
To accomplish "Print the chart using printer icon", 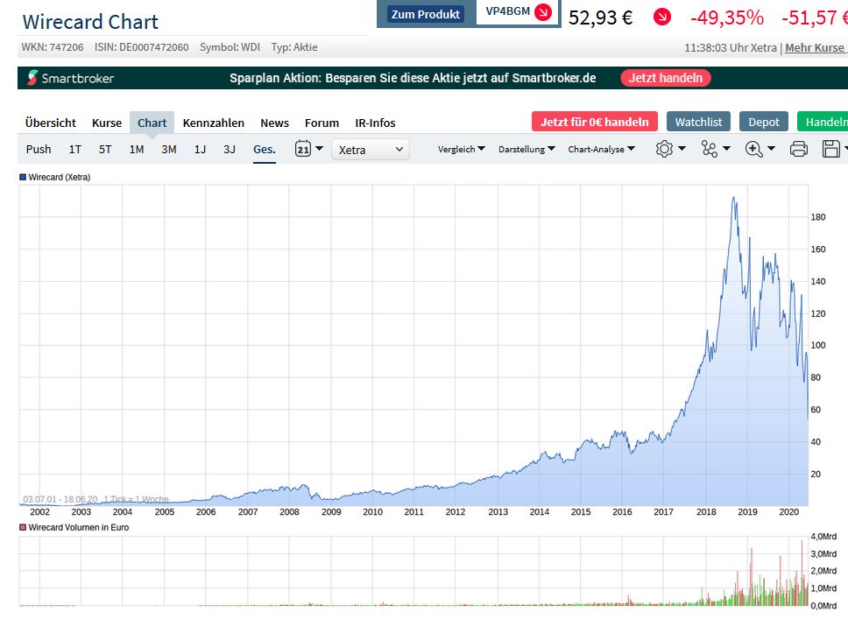I will (x=798, y=149).
